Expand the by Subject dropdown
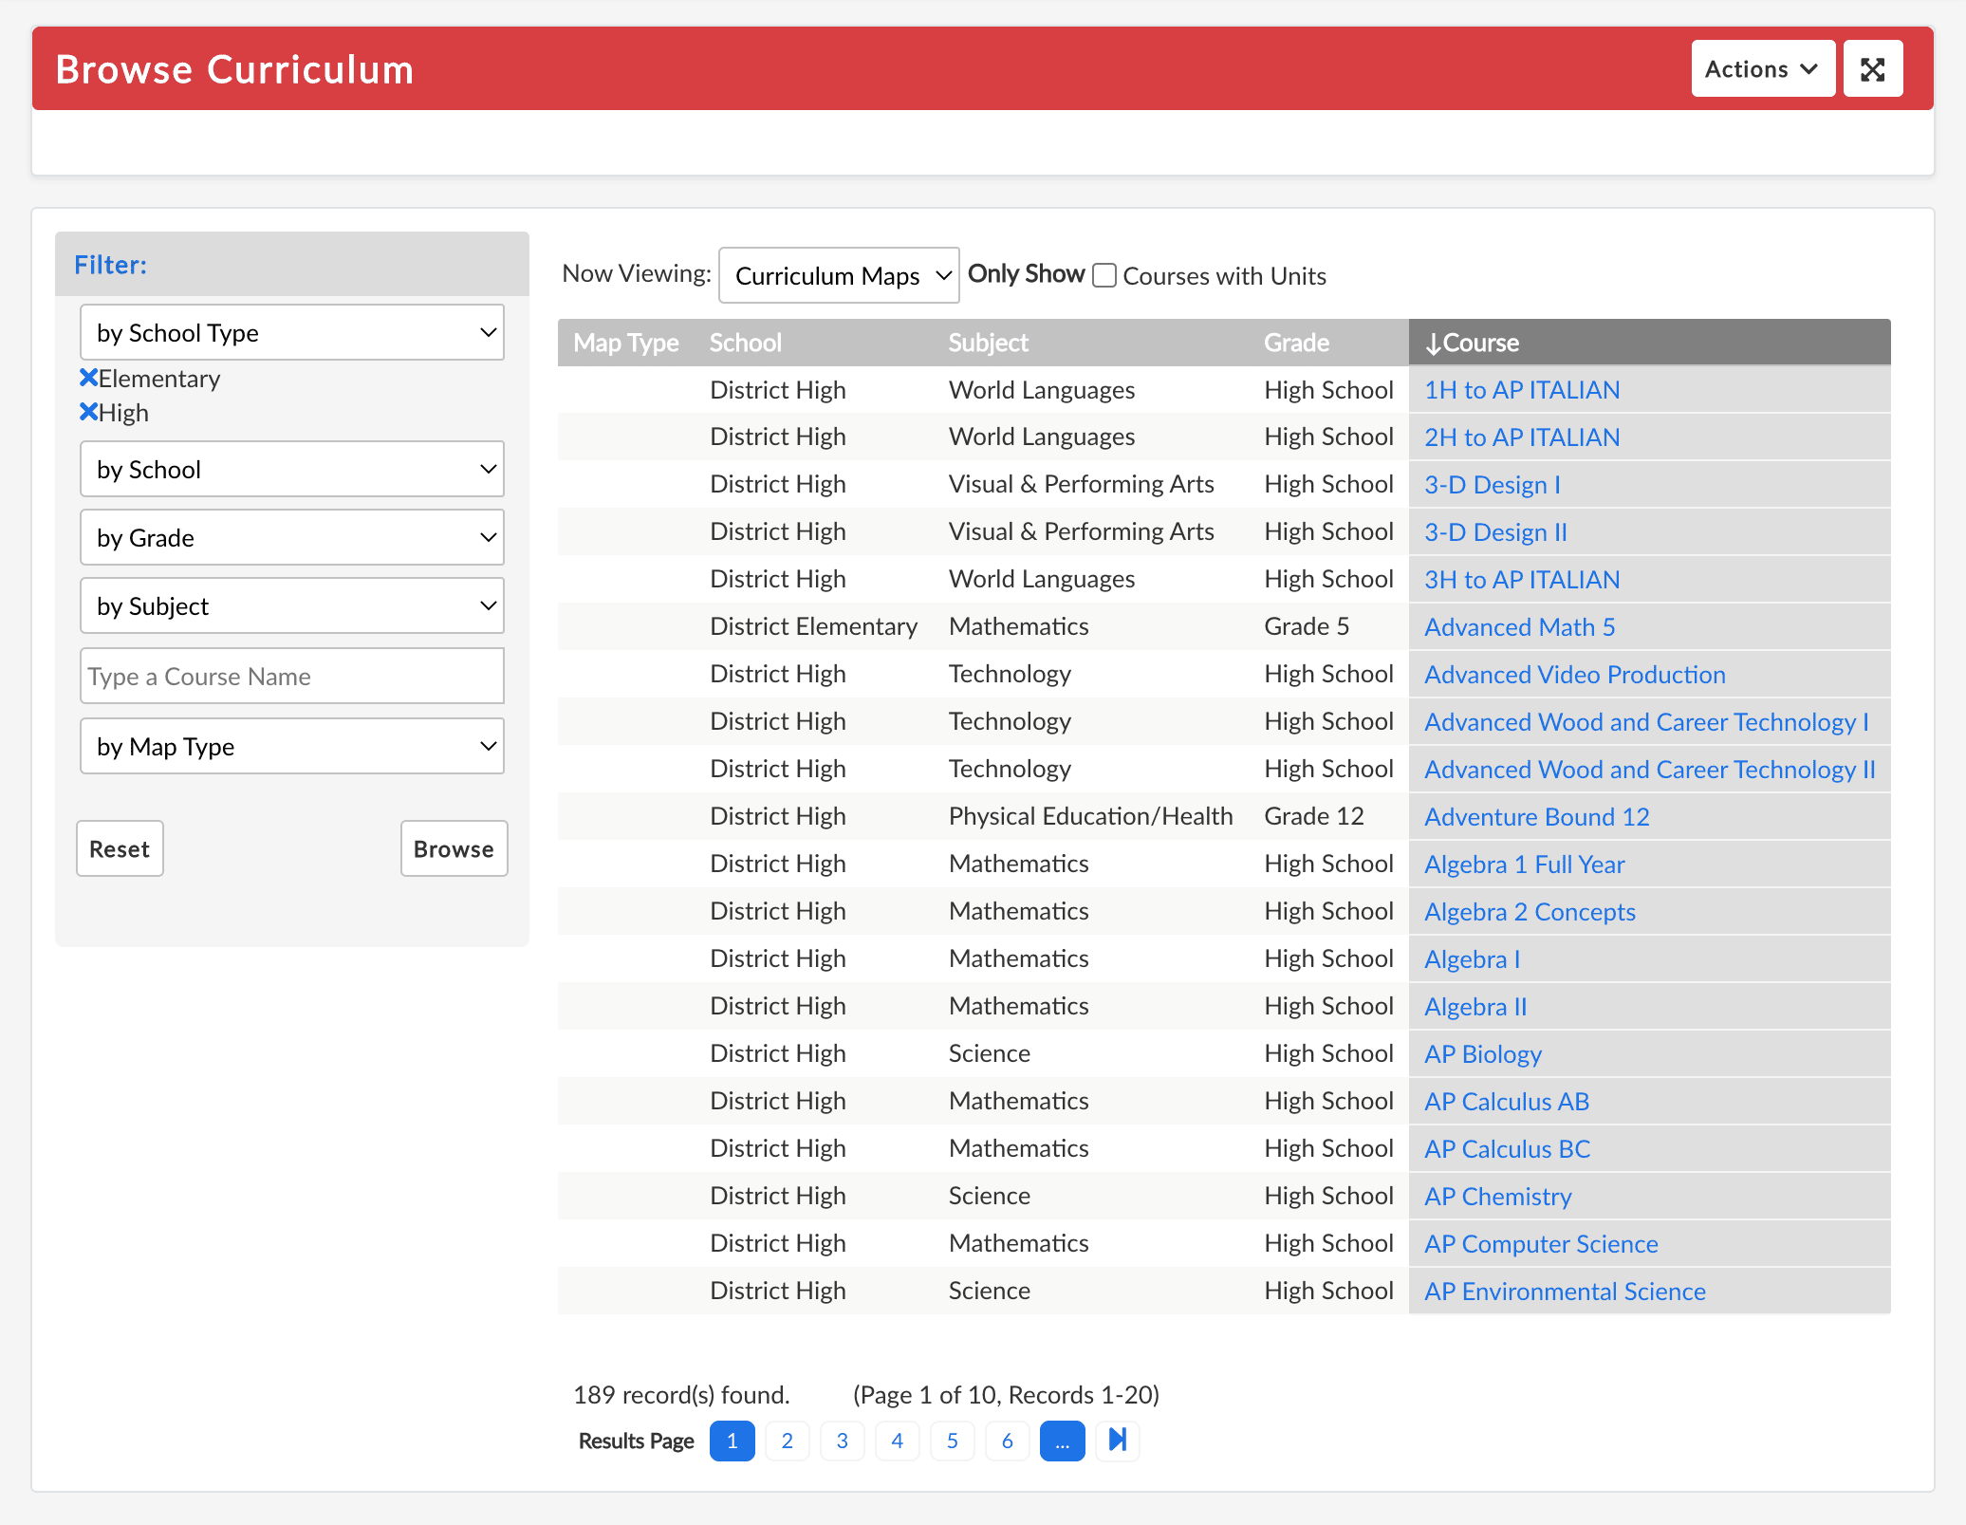 [x=292, y=605]
